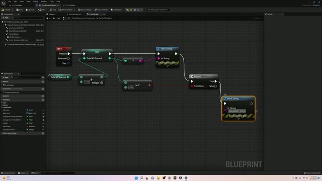Close the Event Graph tab

[104, 14]
